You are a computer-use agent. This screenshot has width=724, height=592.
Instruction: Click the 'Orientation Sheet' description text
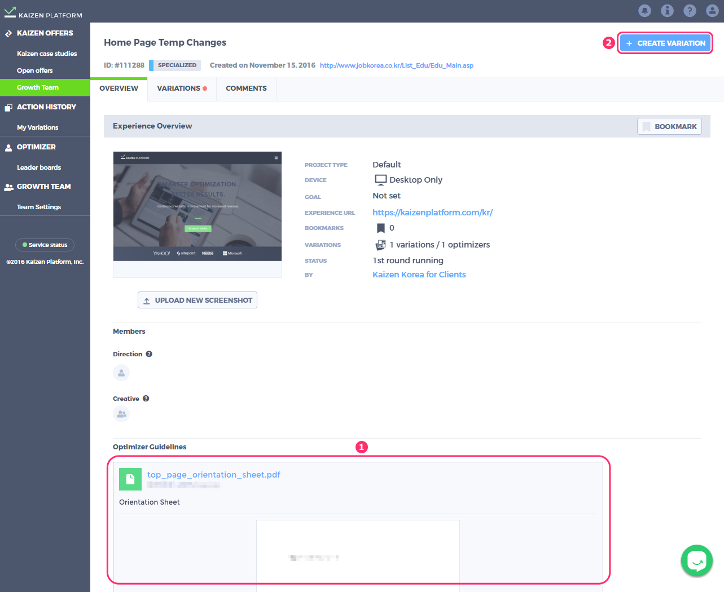pos(150,502)
